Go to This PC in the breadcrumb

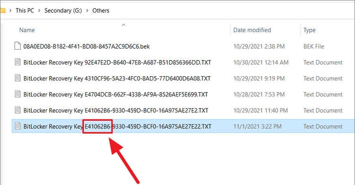tap(25, 10)
